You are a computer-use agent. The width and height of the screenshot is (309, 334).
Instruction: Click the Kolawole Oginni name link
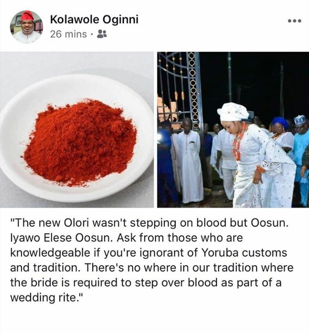tap(94, 19)
